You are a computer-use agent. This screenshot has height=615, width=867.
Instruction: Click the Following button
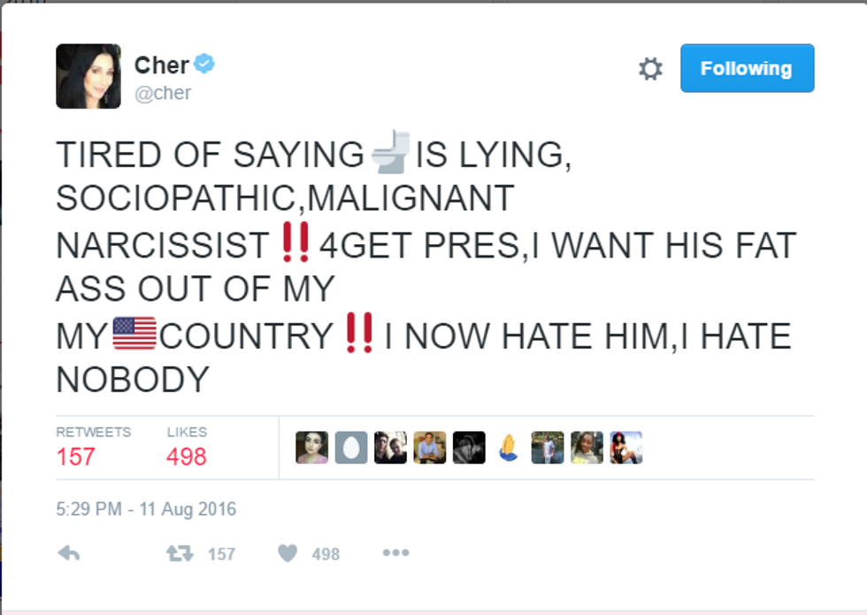click(x=747, y=68)
